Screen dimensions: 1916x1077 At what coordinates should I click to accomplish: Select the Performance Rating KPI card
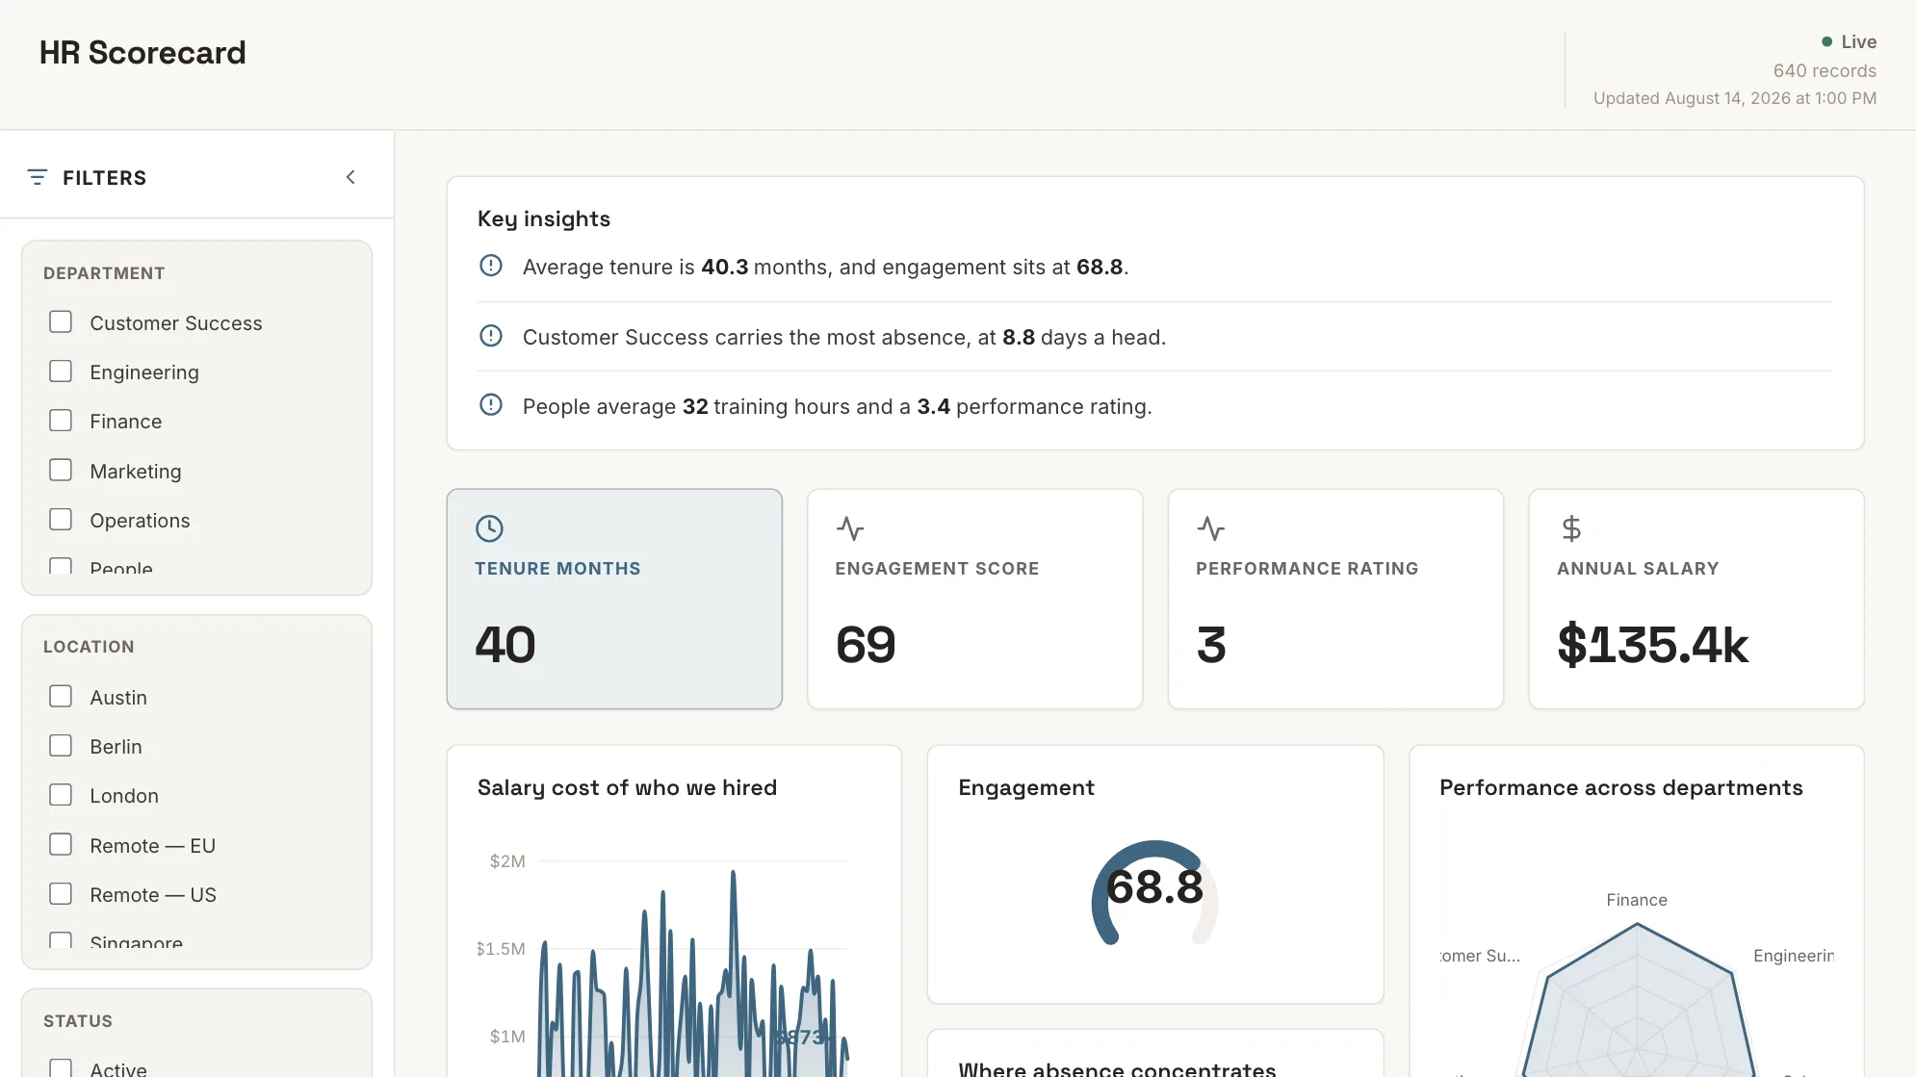point(1336,599)
